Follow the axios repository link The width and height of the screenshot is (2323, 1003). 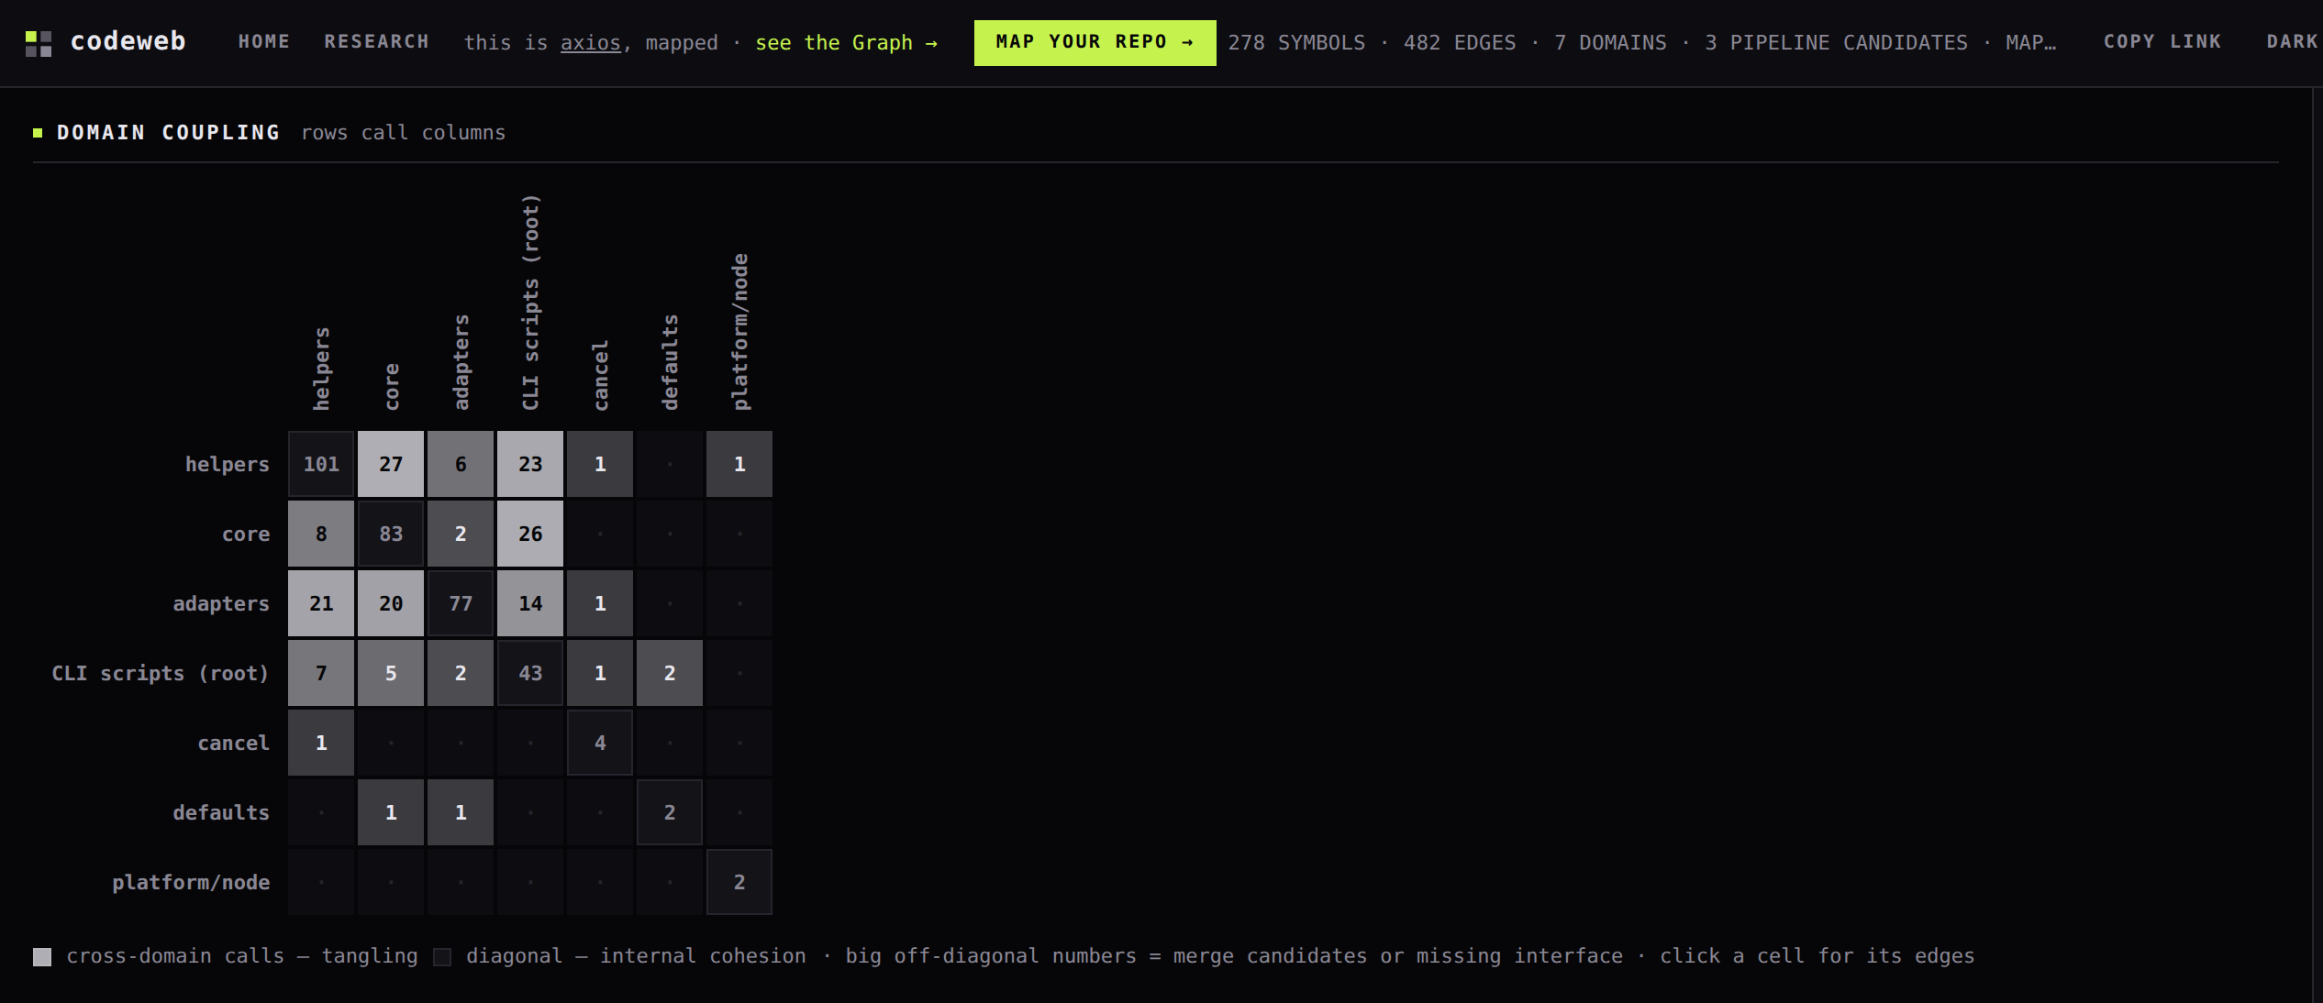coord(591,43)
